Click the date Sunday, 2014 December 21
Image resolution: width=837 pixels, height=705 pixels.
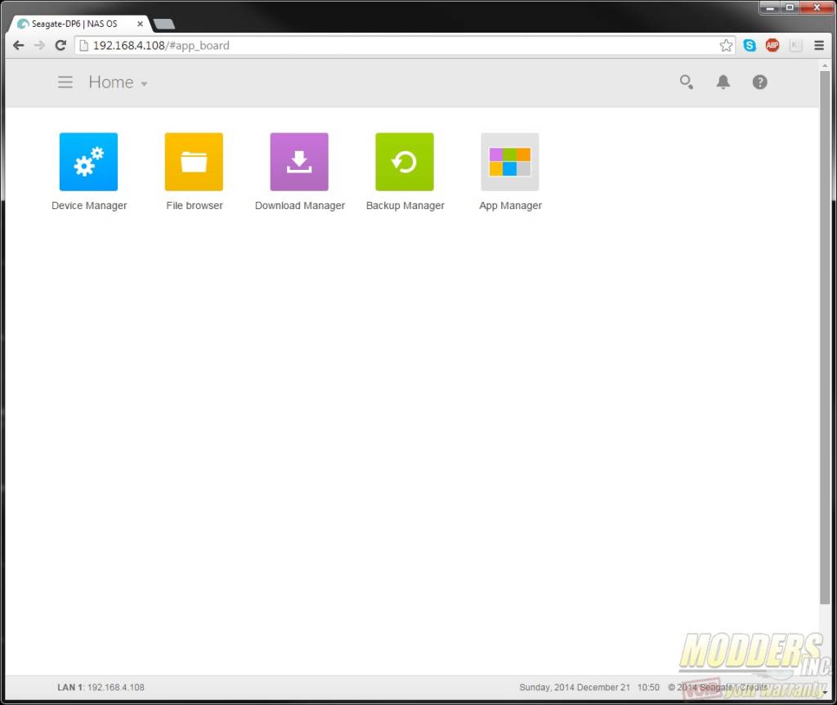click(x=575, y=687)
